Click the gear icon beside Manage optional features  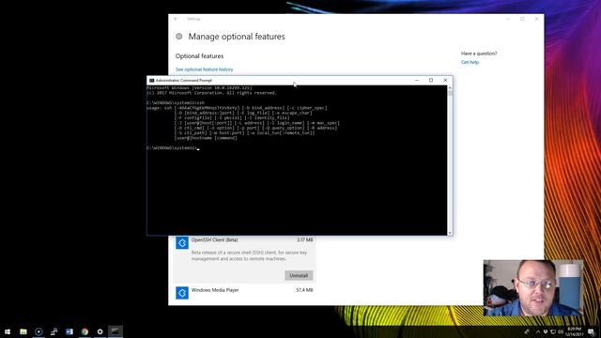(179, 37)
